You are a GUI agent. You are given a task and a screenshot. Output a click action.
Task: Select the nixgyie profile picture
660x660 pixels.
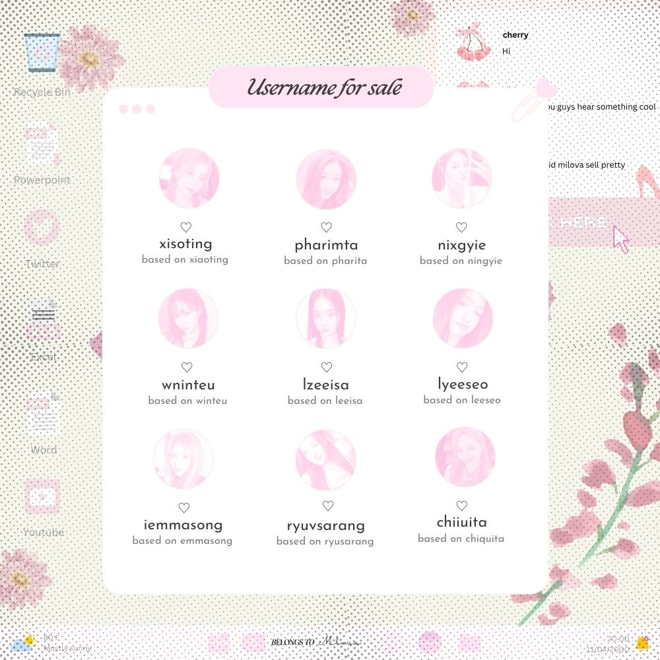click(462, 178)
